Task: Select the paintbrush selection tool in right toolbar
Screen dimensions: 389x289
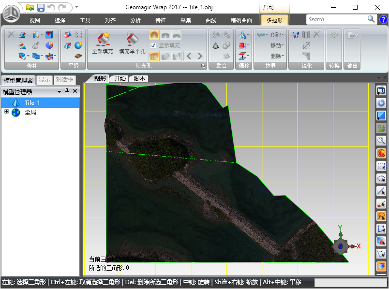Action: [x=381, y=203]
